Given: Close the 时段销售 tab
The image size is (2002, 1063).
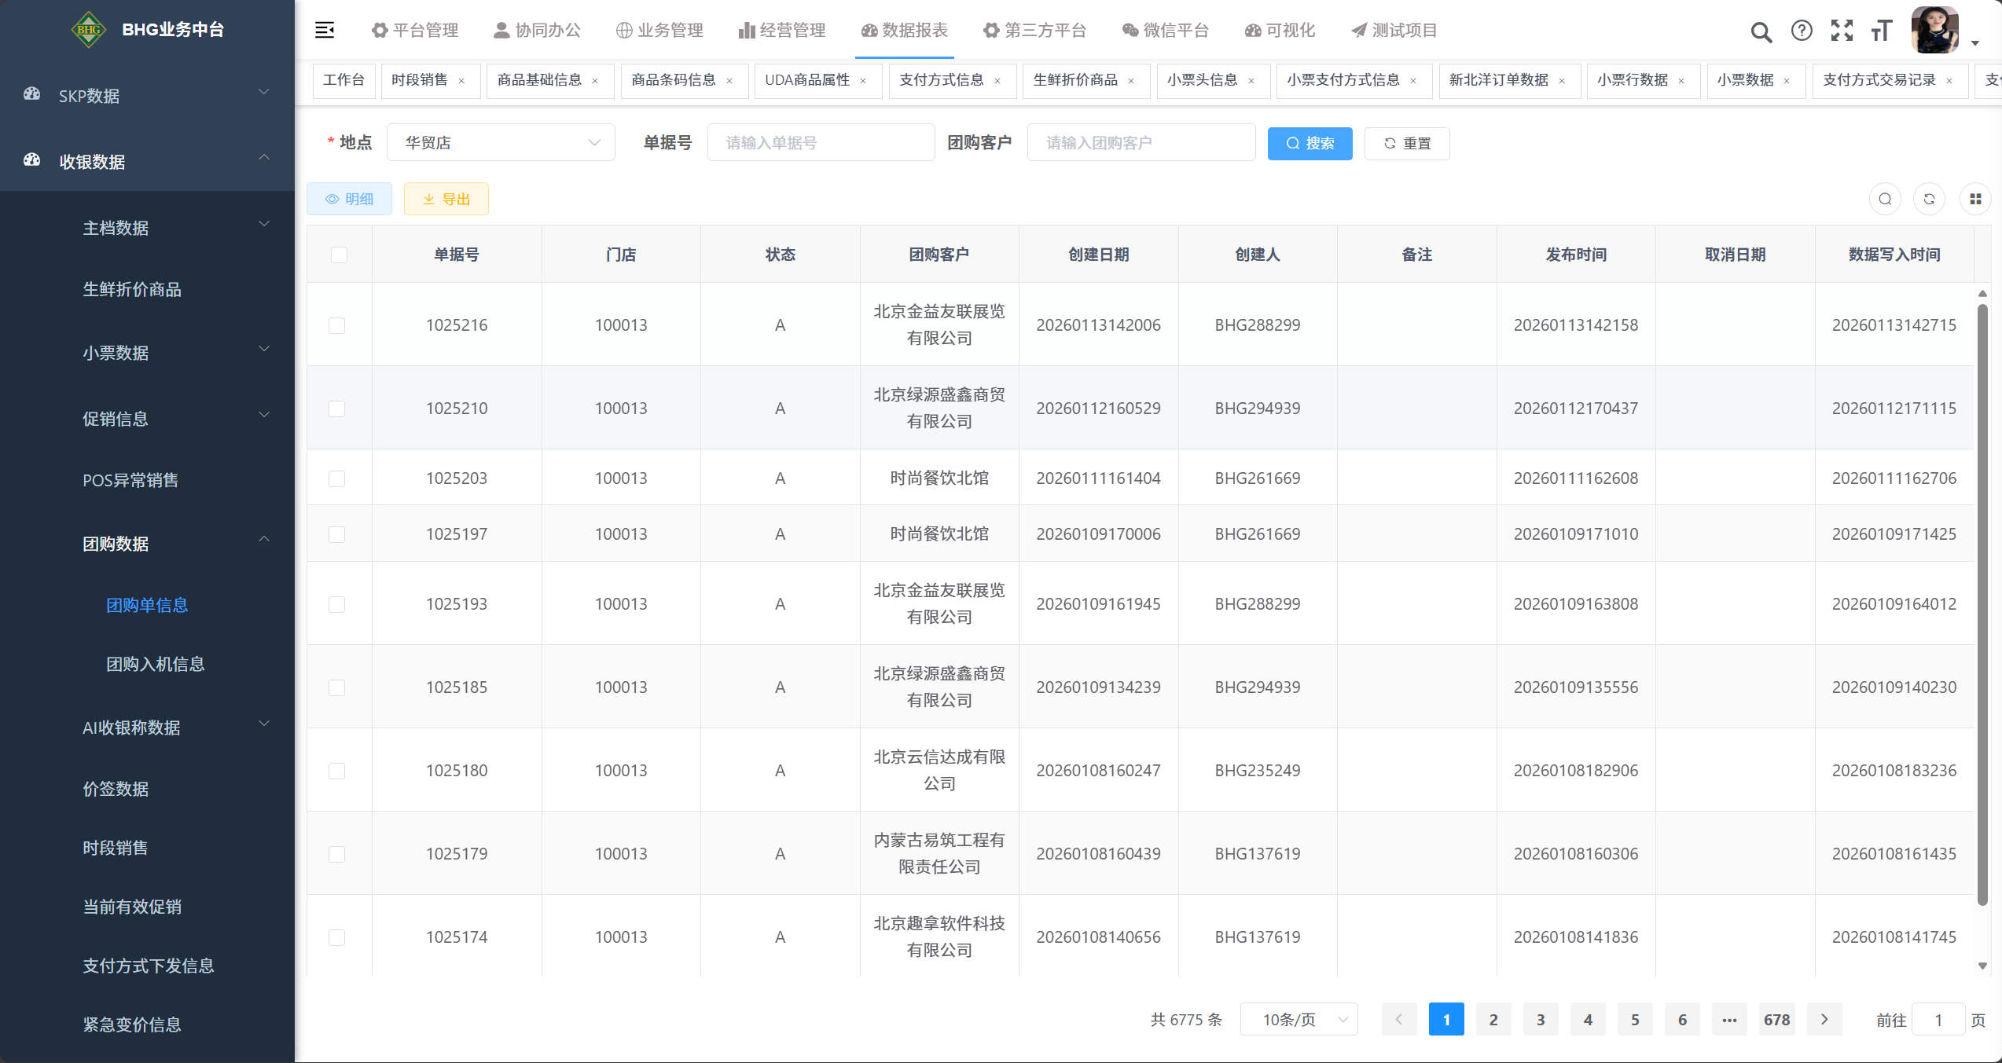Looking at the screenshot, I should pyautogui.click(x=461, y=81).
